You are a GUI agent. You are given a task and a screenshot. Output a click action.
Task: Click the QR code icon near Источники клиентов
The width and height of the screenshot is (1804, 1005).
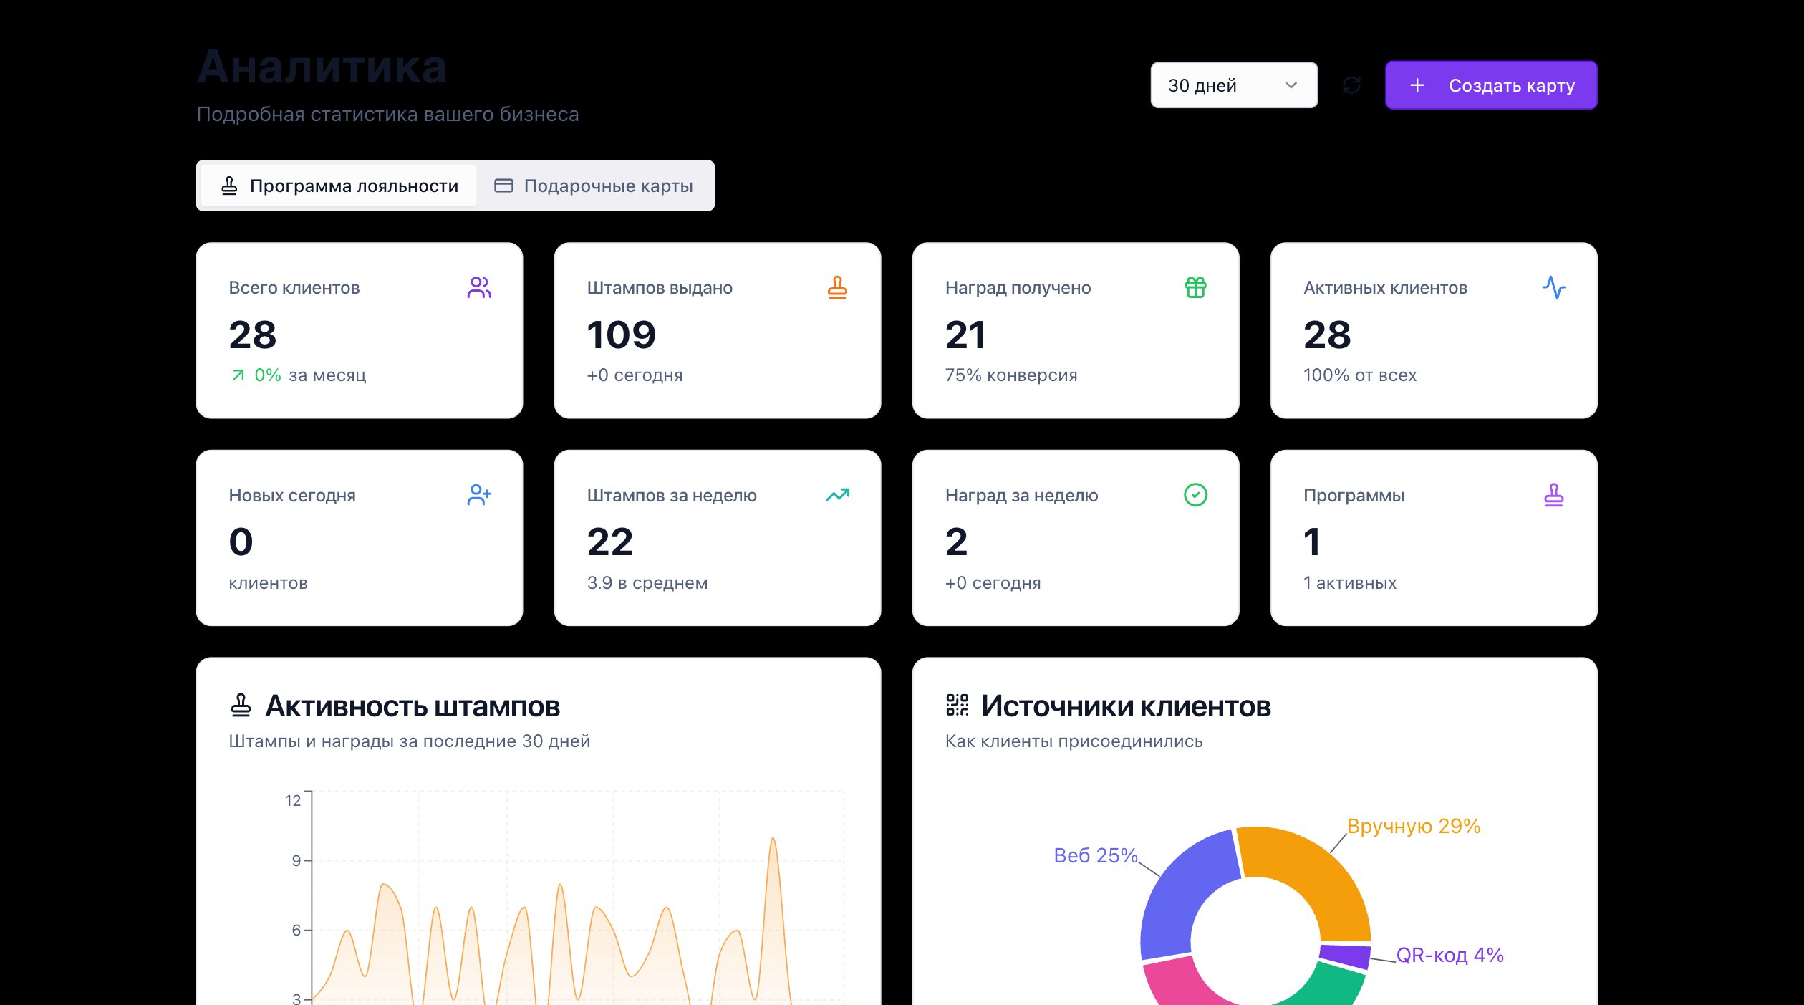[957, 705]
